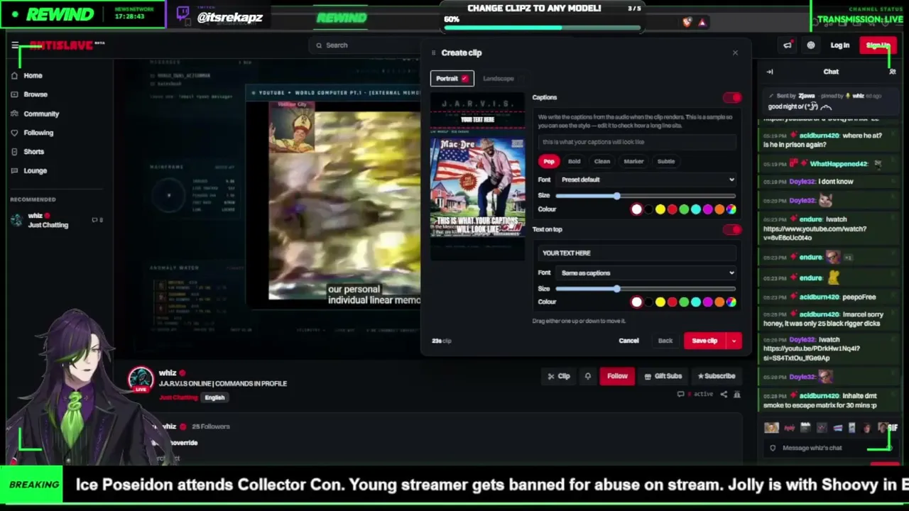Viewport: 909px width, 511px height.
Task: Open the Text on top Font dropdown
Action: (x=647, y=273)
